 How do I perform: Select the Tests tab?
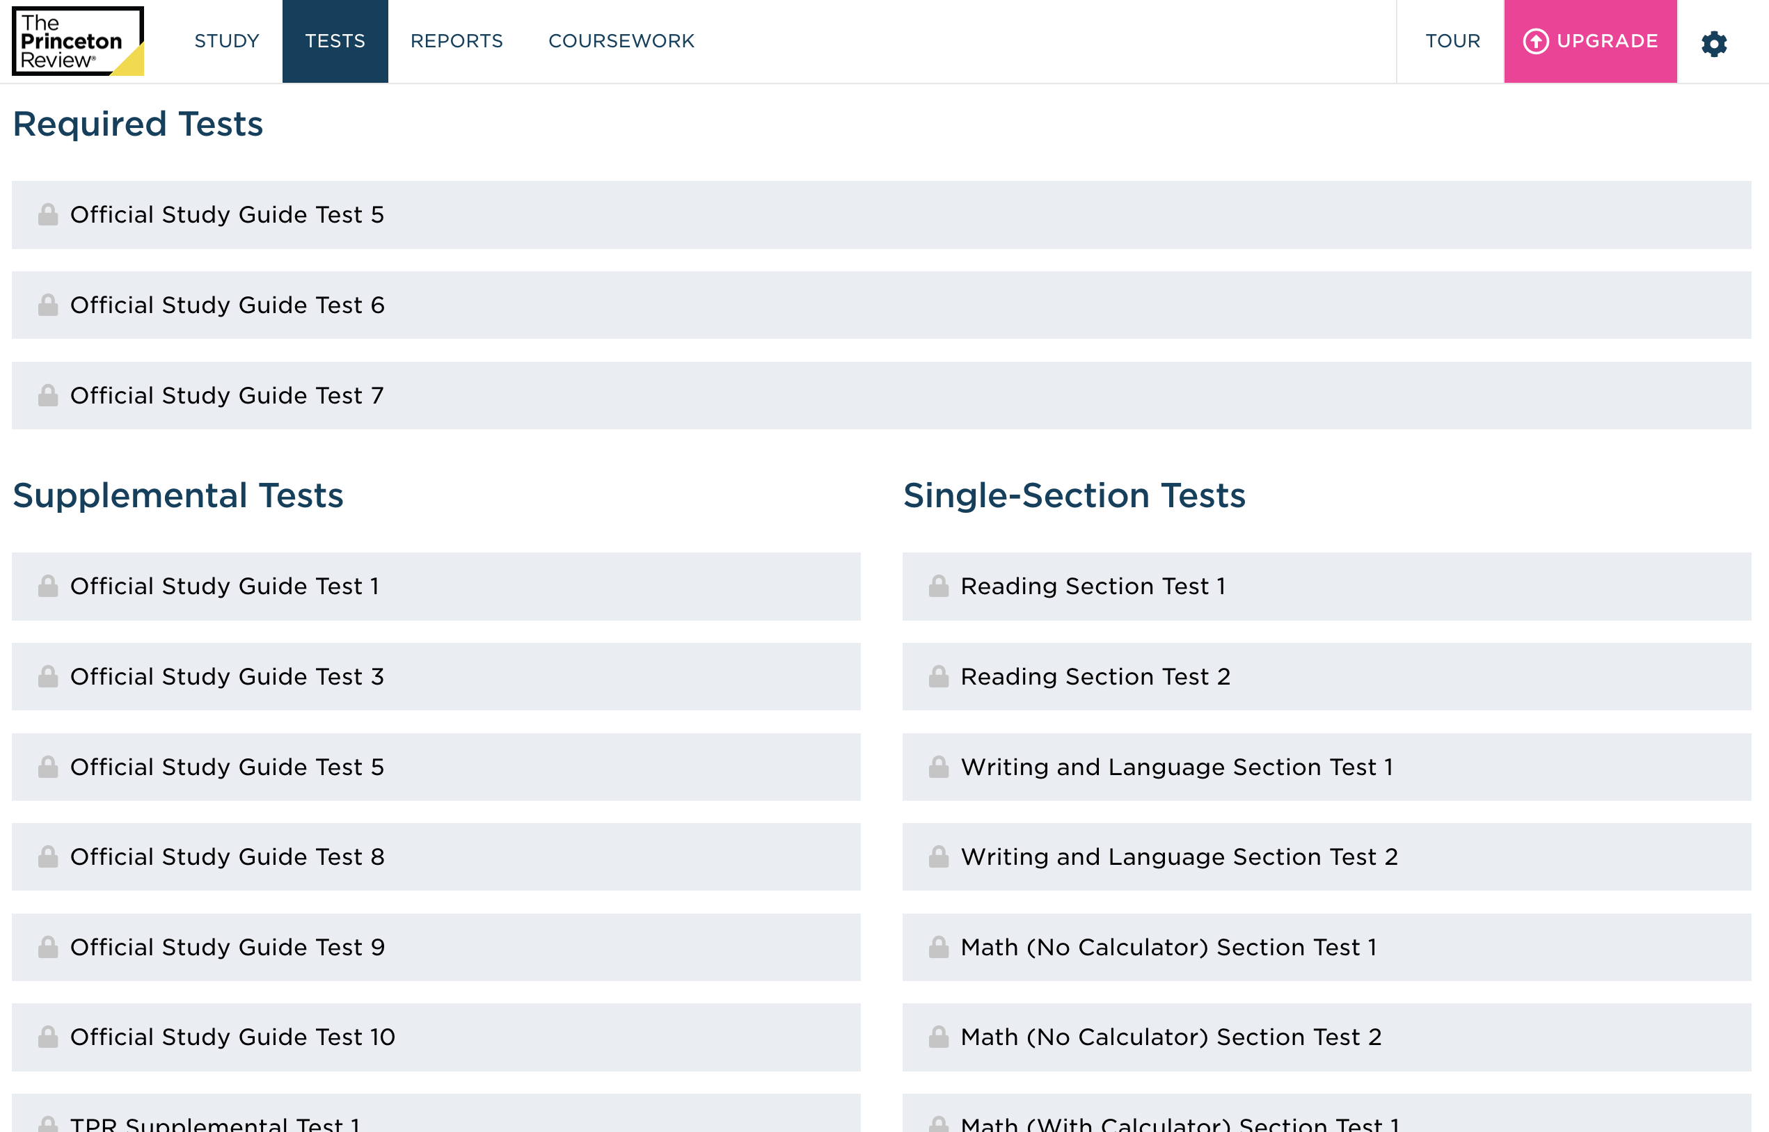point(335,41)
